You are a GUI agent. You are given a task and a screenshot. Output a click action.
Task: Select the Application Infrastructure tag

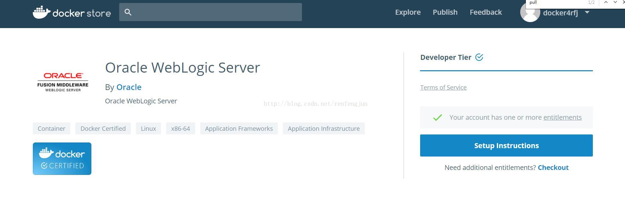[x=324, y=128]
